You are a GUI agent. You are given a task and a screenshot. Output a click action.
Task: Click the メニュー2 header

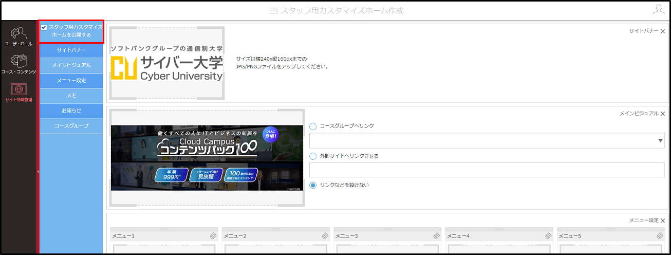tap(276, 236)
